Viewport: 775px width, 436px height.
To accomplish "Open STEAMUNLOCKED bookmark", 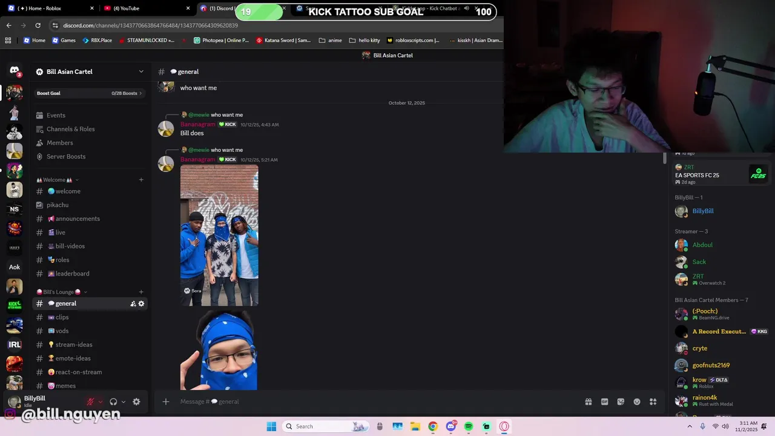I will click(x=146, y=41).
